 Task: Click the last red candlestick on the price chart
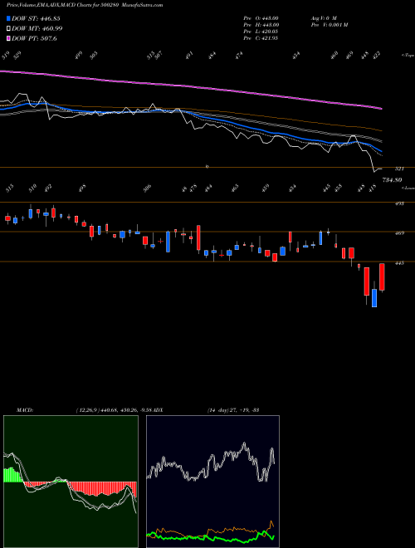click(382, 276)
